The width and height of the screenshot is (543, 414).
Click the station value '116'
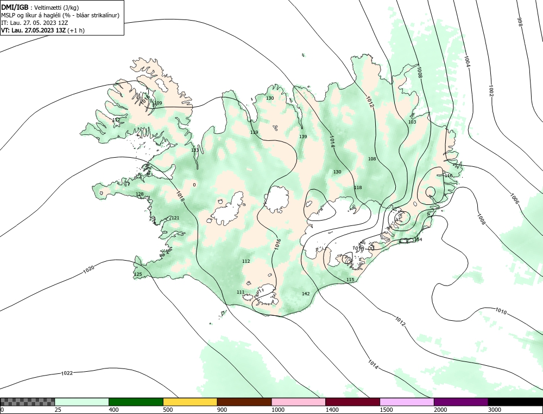[449, 176]
